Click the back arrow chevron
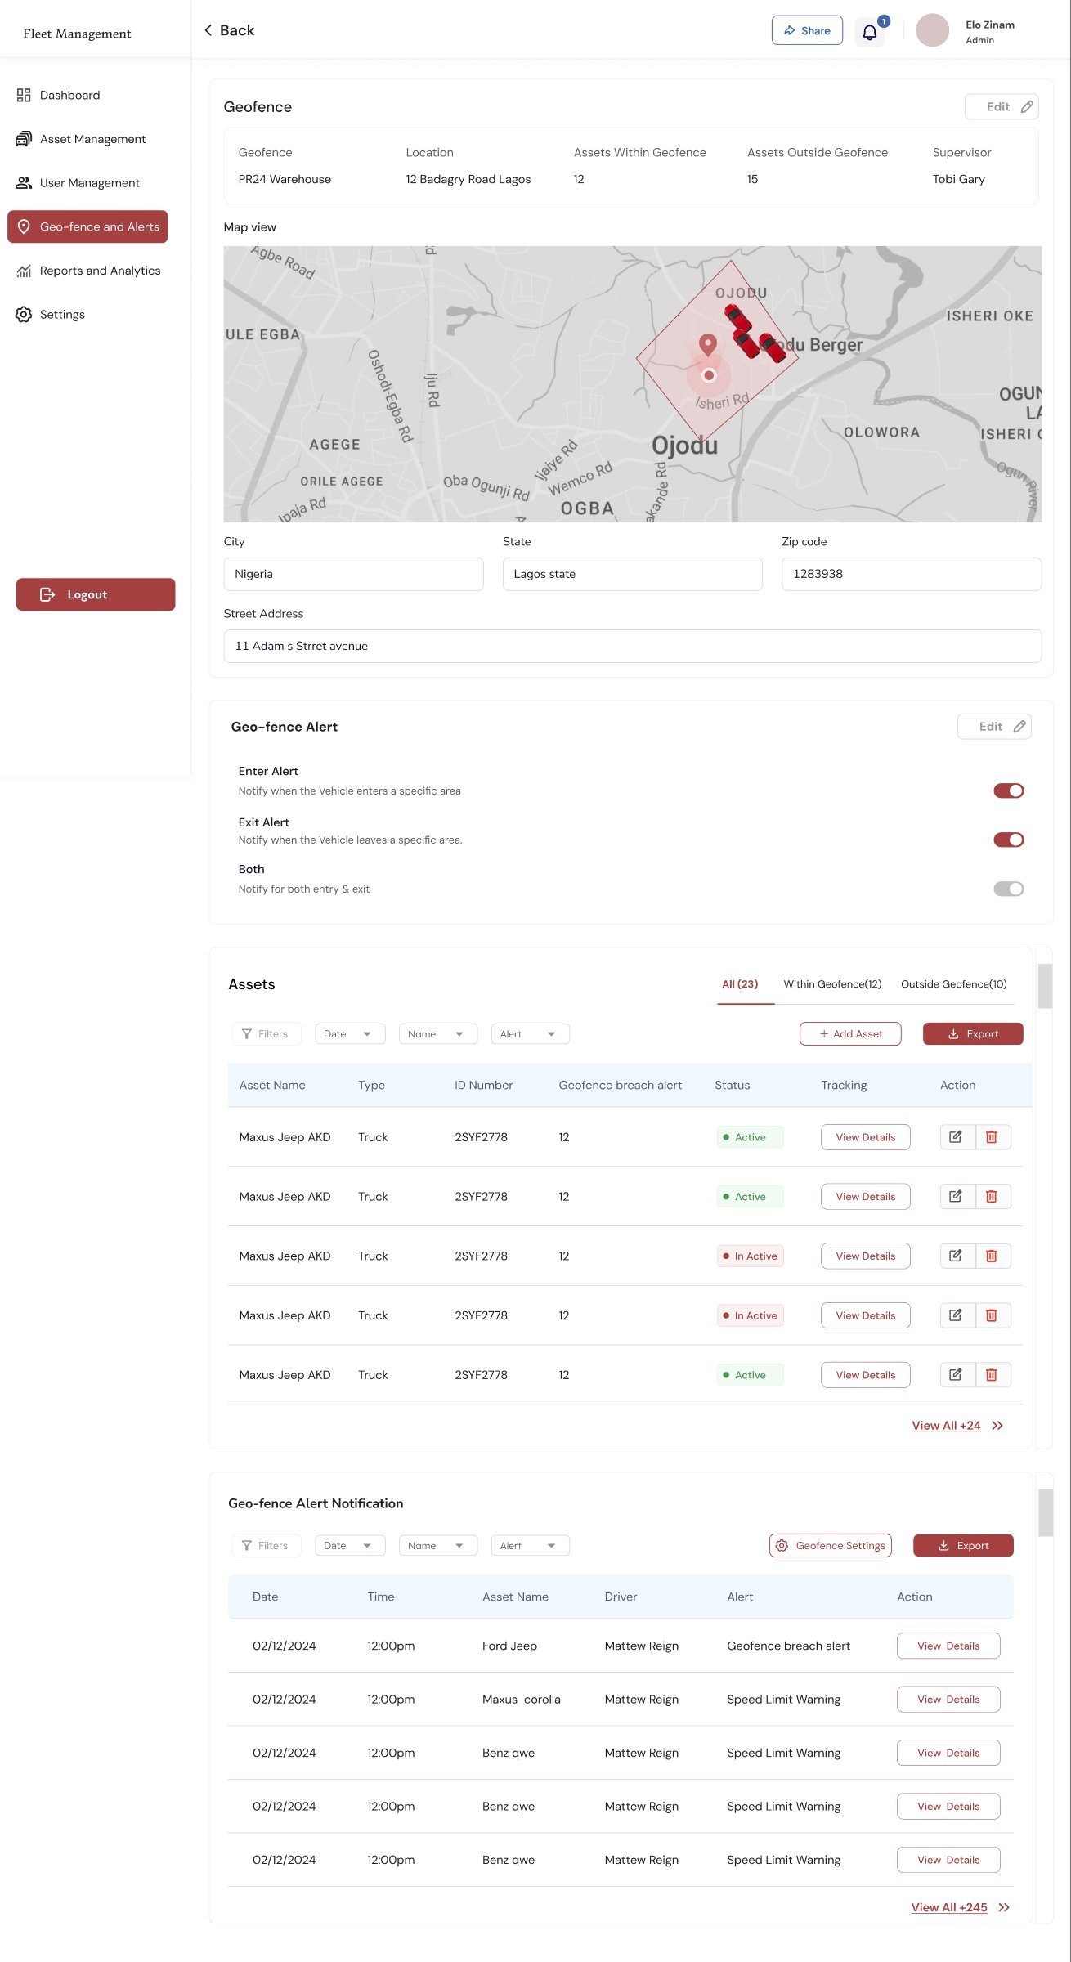This screenshot has height=1962, width=1071. click(x=208, y=30)
